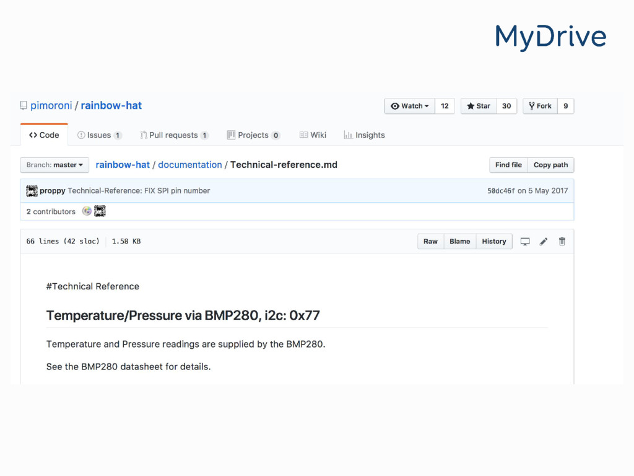Open the Branch: master selector
Viewport: 634px width, 476px height.
(54, 165)
